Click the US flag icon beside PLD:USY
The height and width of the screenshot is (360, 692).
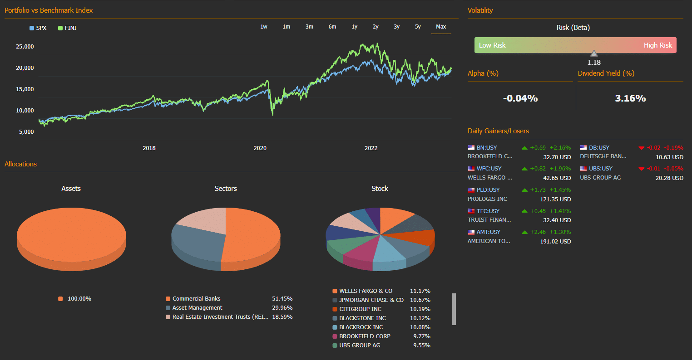click(x=471, y=190)
